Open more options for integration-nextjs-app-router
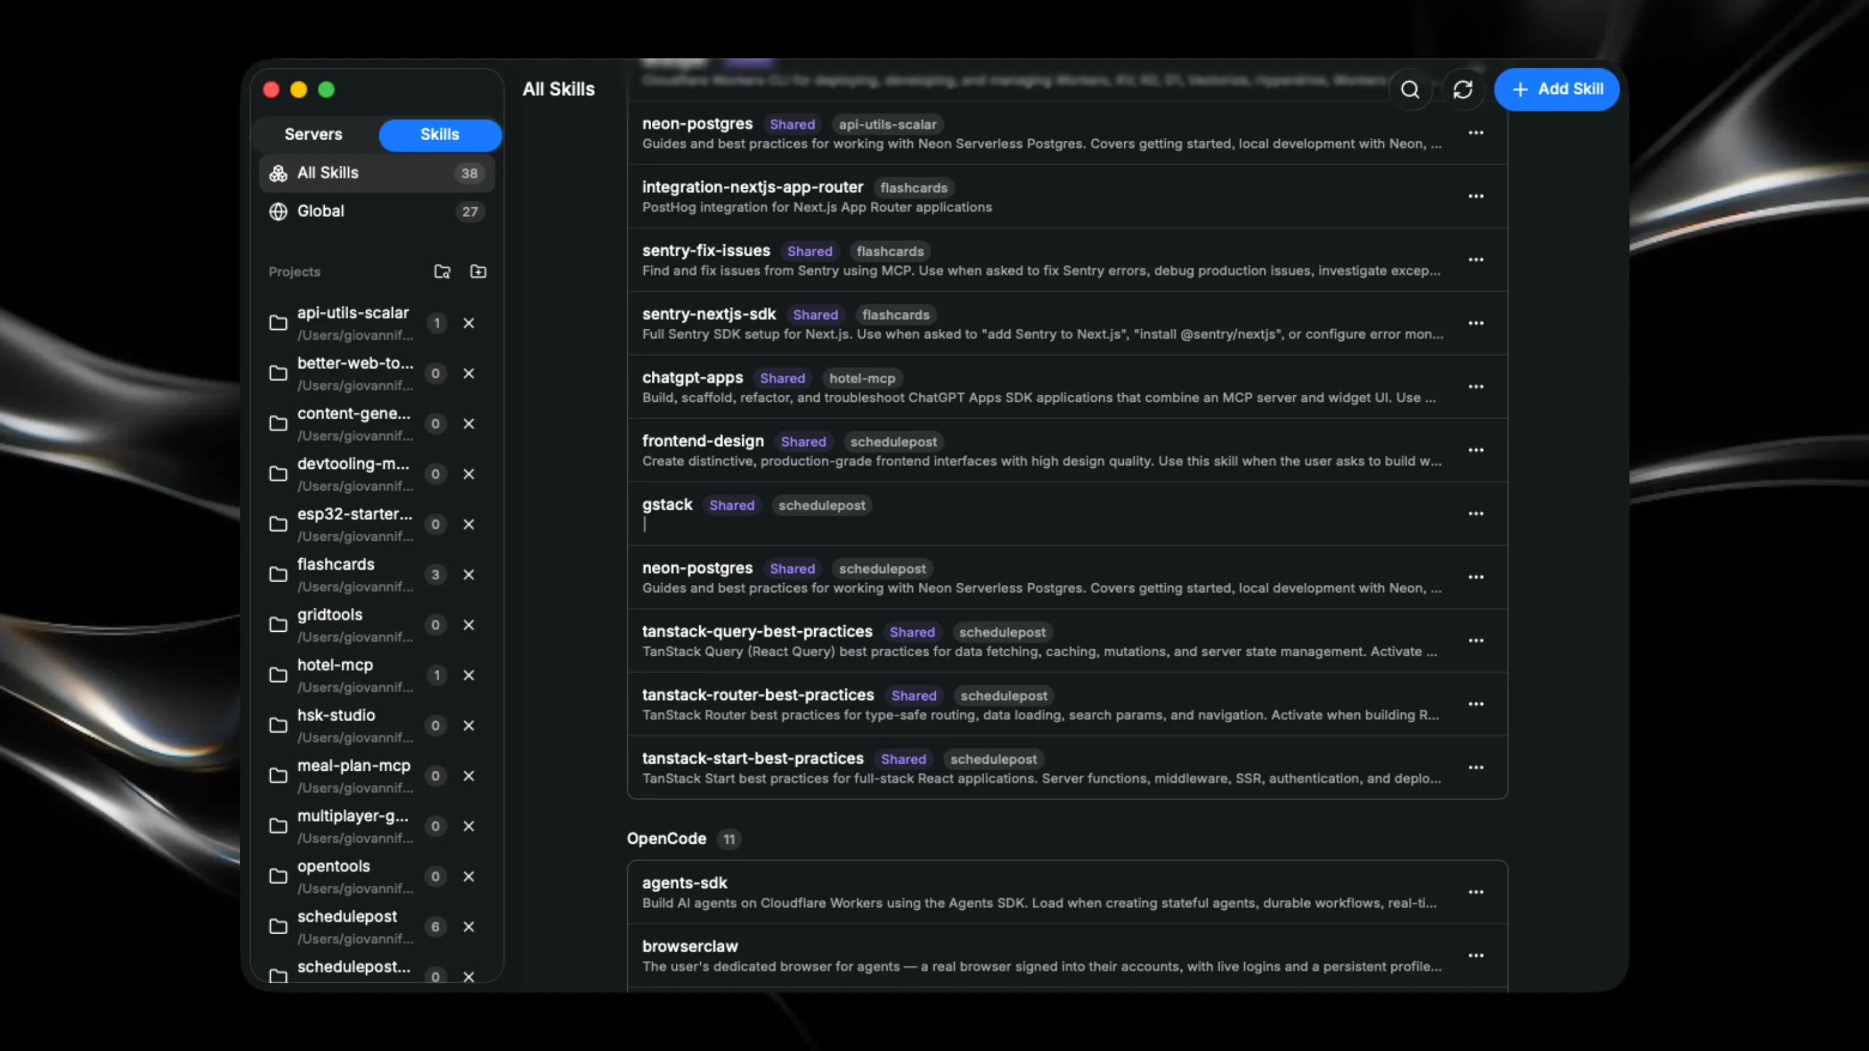 click(x=1476, y=197)
